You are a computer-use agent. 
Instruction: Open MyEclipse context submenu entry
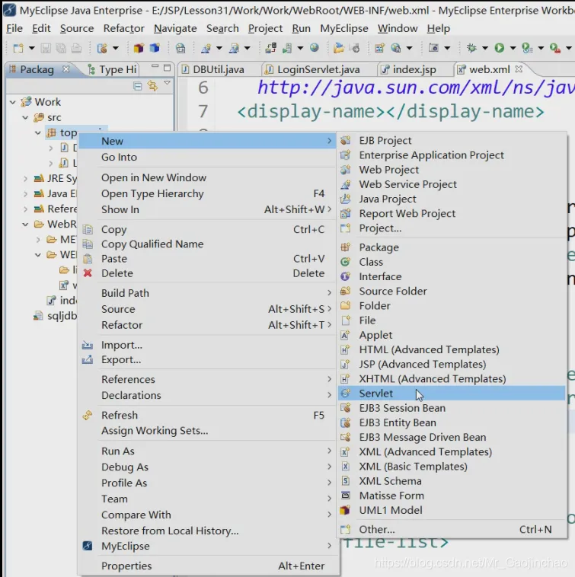207,546
